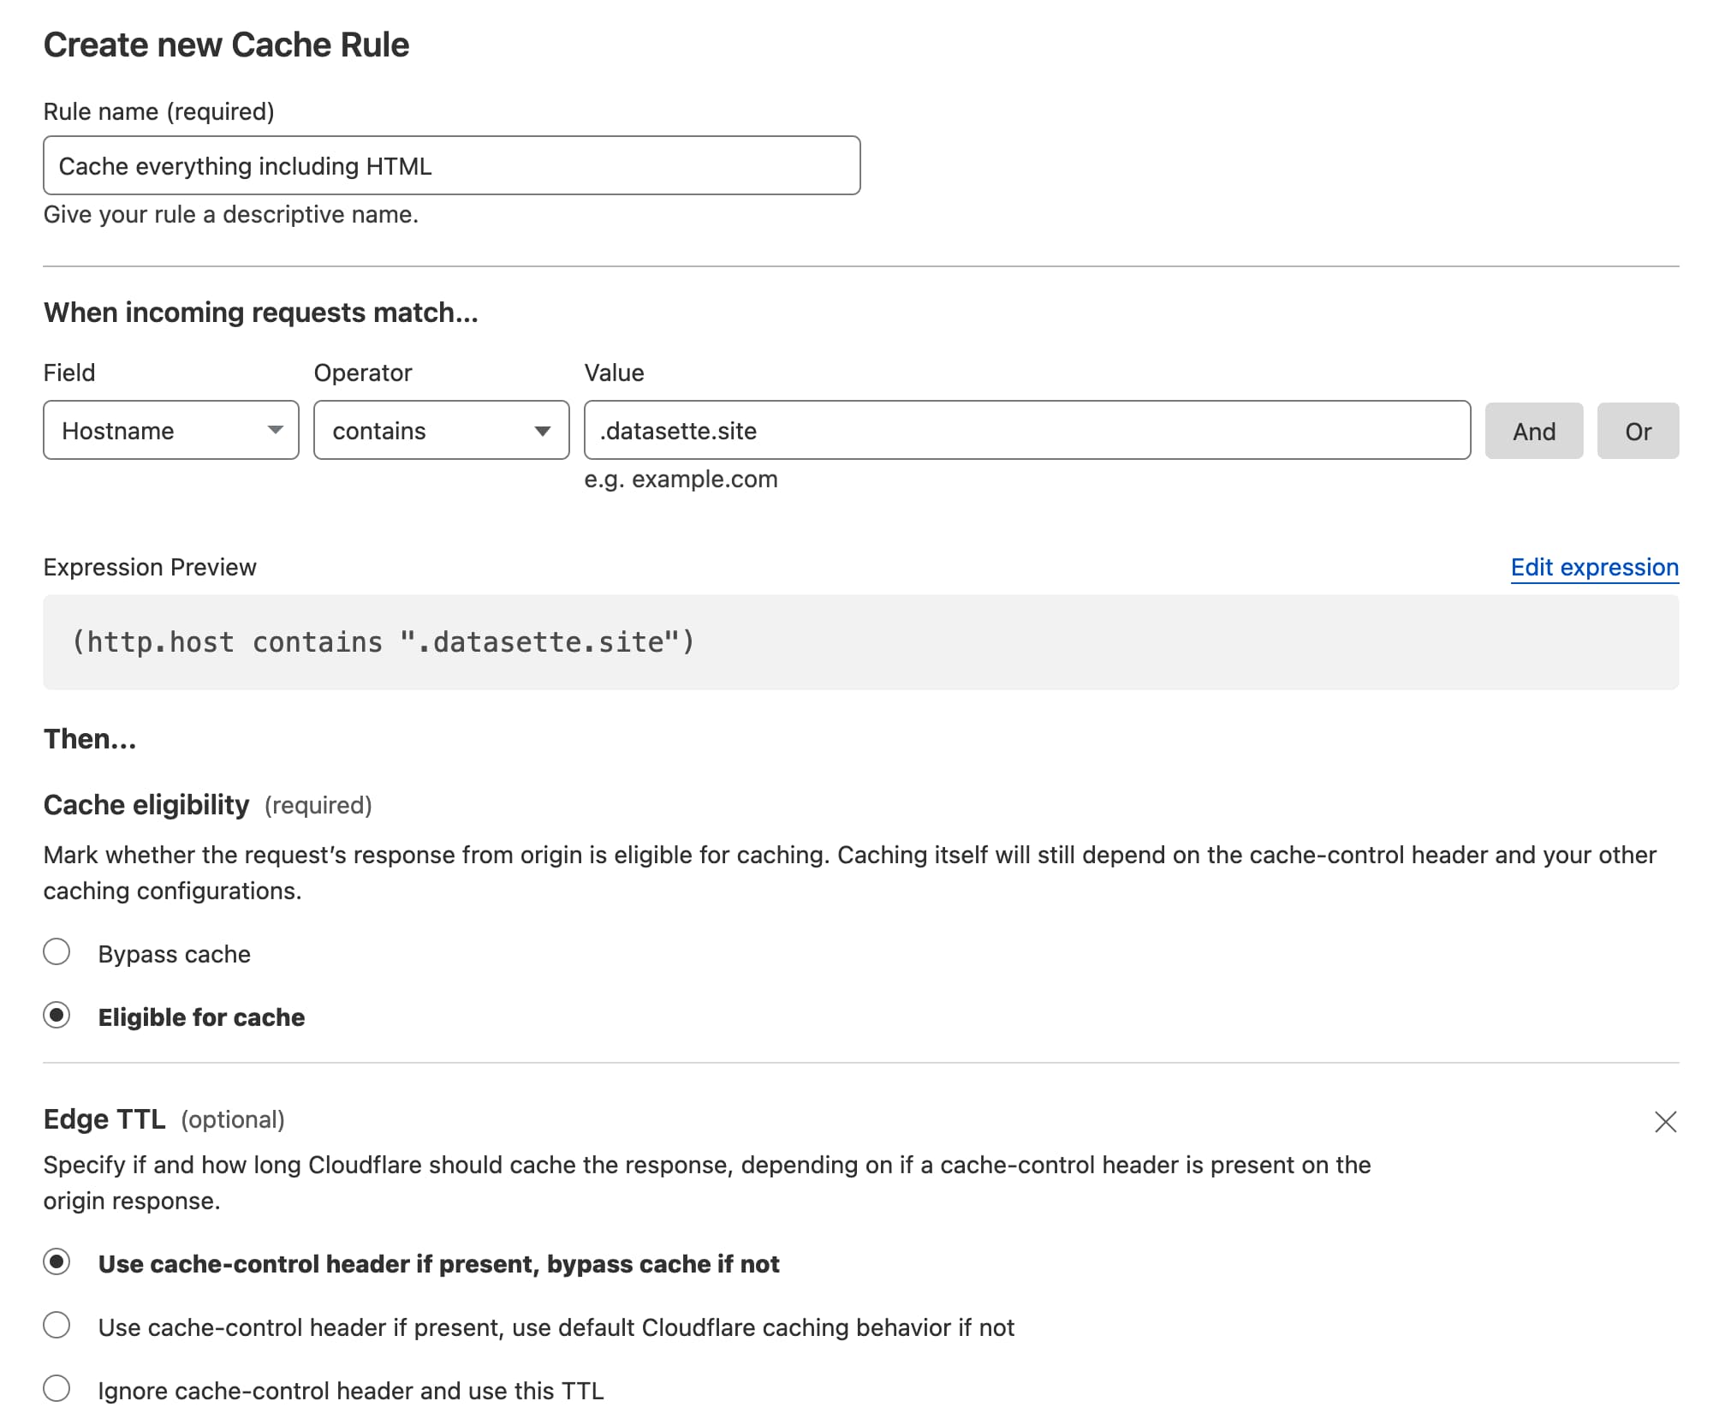
Task: Select Ignore cache-control header and use this TTL
Action: pyautogui.click(x=57, y=1388)
